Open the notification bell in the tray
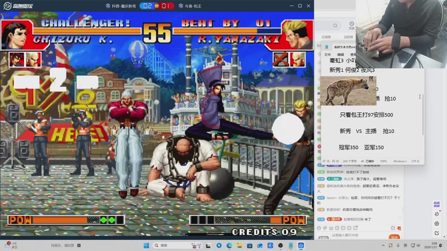The image size is (447, 251). point(441,245)
